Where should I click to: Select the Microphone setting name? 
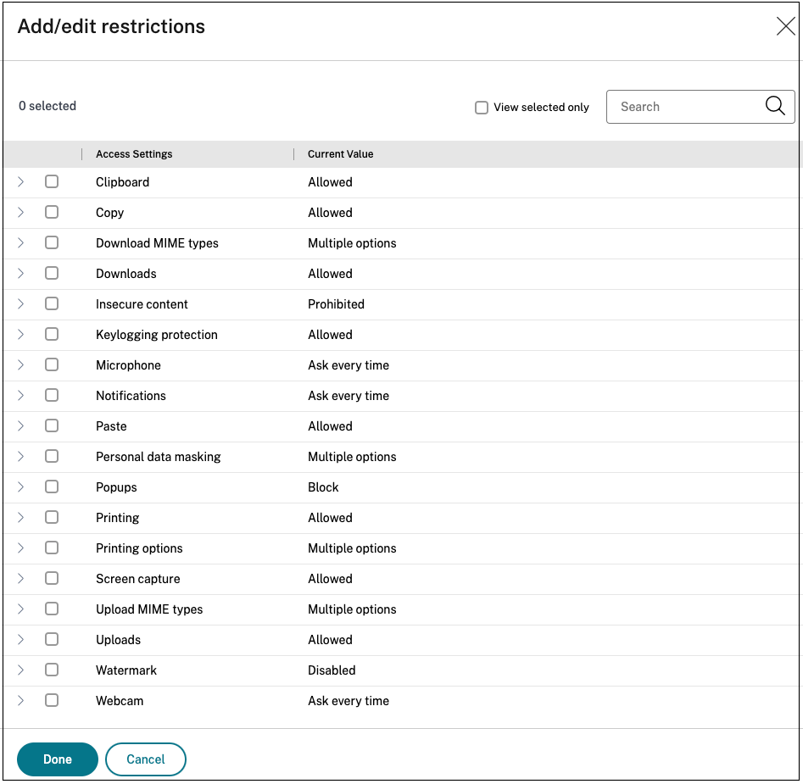(128, 365)
